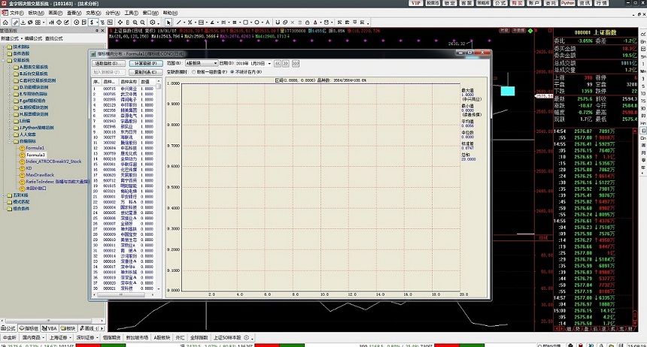Click green diamond icon on chart header
The width and height of the screenshot is (647, 347).
[x=530, y=31]
